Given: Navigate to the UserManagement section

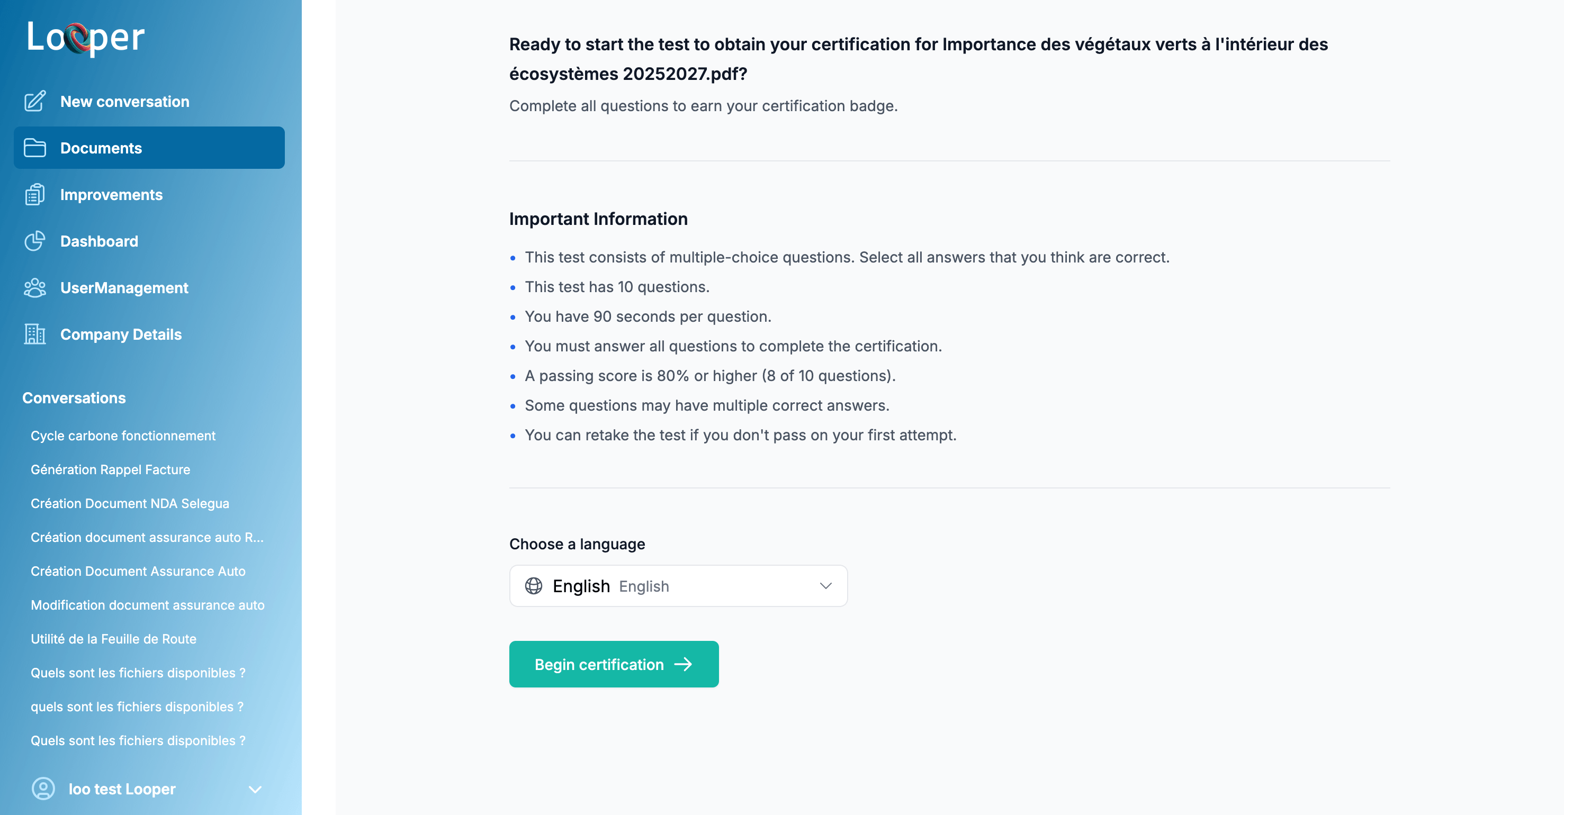Looking at the screenshot, I should tap(124, 287).
